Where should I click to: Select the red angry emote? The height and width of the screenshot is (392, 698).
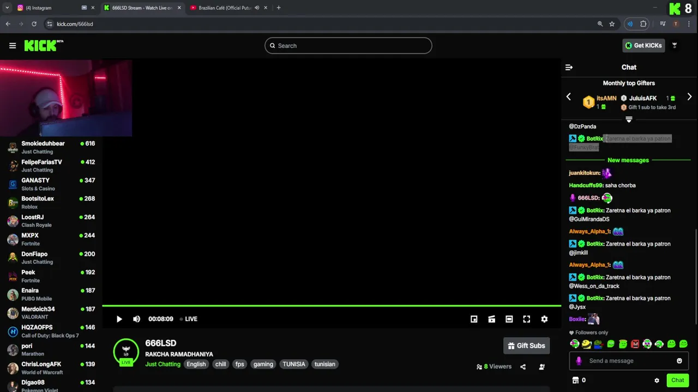635,344
